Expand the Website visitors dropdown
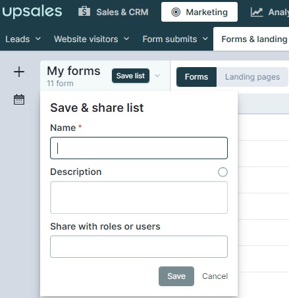Image resolution: width=289 pixels, height=298 pixels. [92, 39]
